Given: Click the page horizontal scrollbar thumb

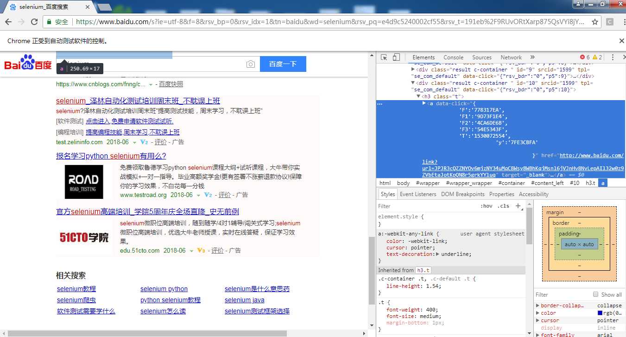Looking at the screenshot, I should coord(148,333).
